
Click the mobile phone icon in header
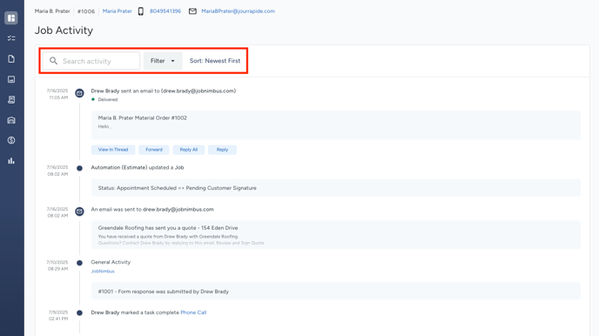[x=140, y=11]
